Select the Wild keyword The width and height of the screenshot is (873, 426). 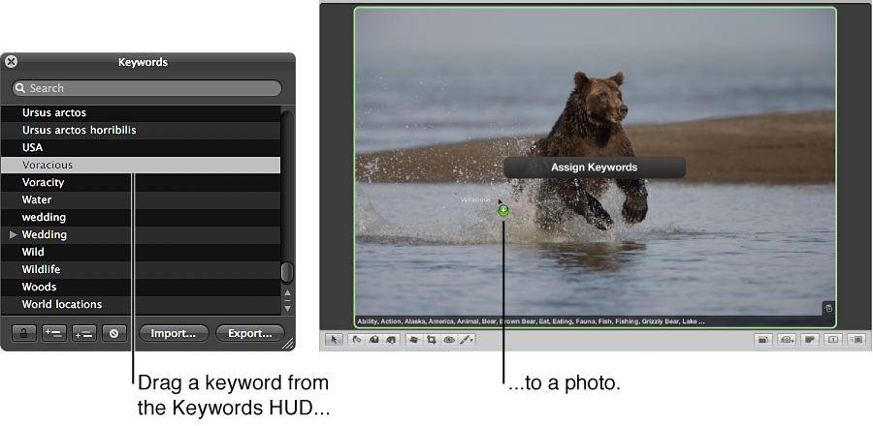pos(141,252)
